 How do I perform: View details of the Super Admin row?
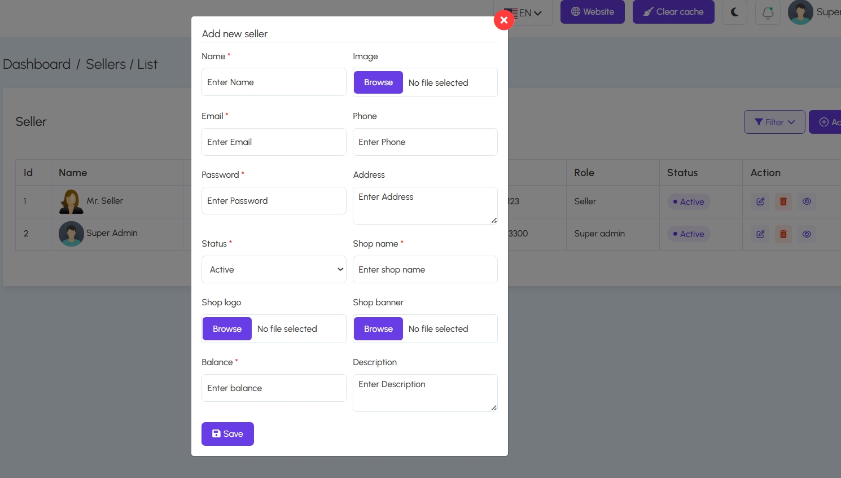807,234
